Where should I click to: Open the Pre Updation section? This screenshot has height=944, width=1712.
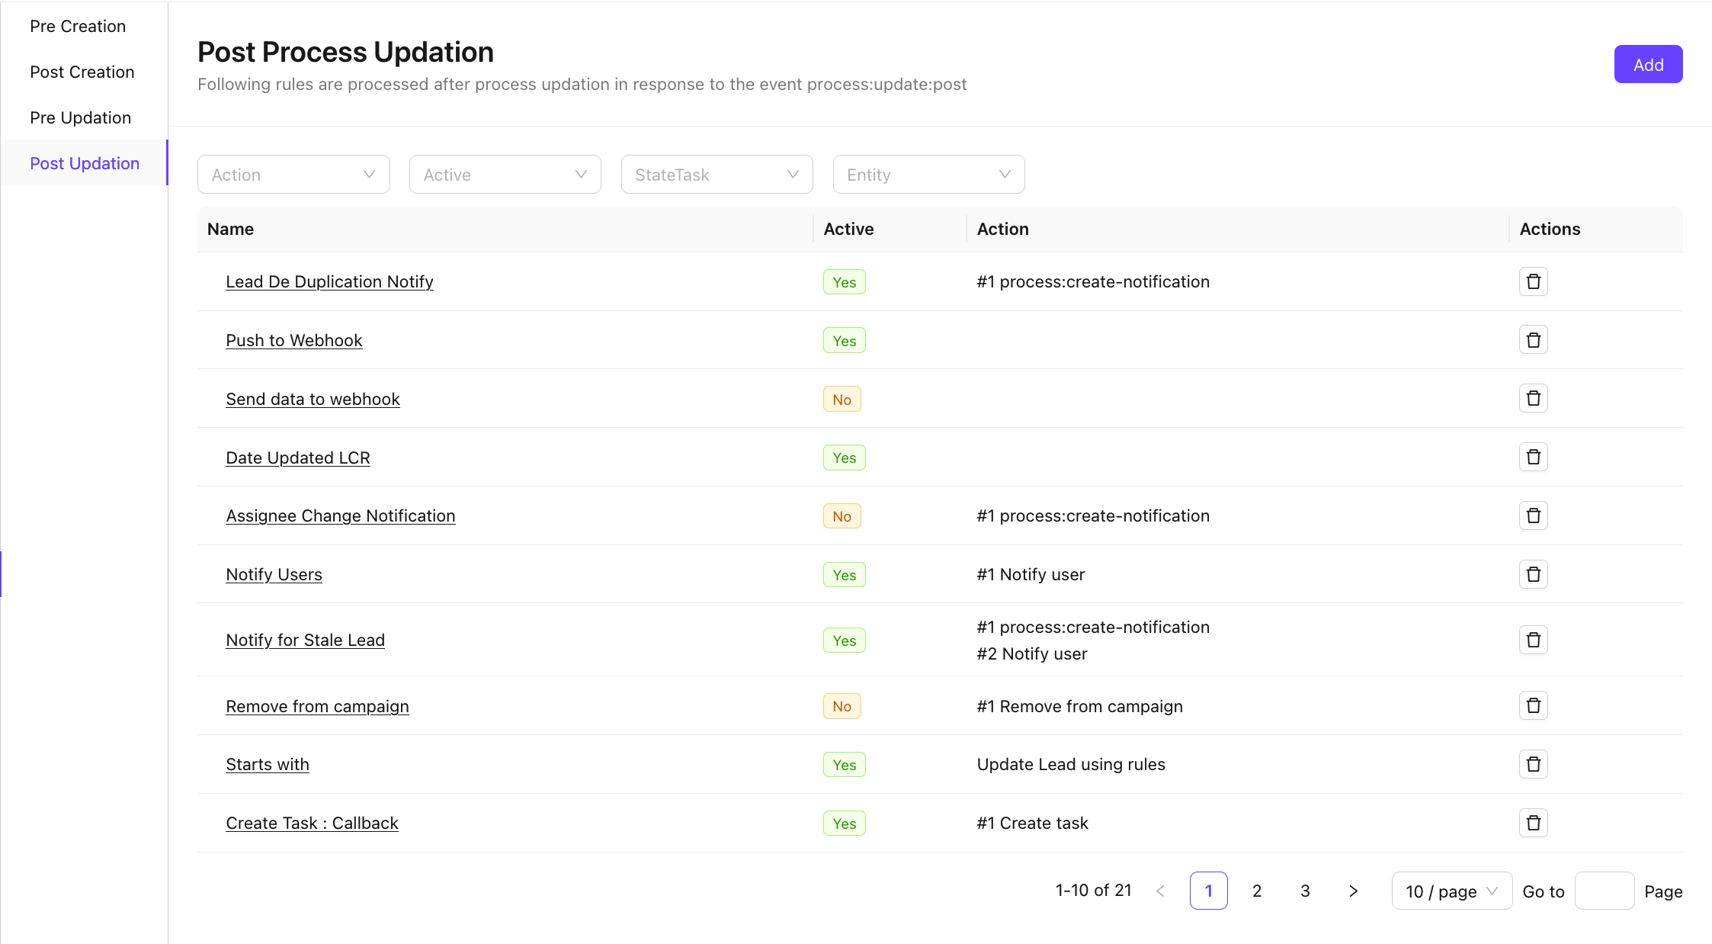click(80, 117)
